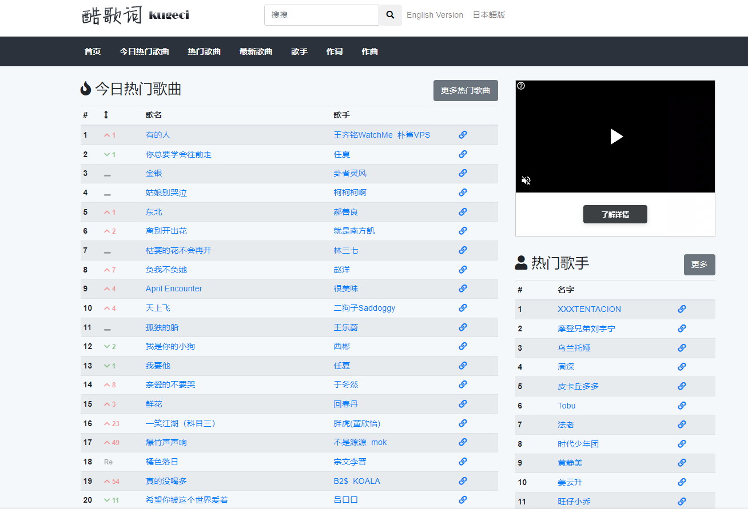Open singer 王齐铭WatchMe
The height and width of the screenshot is (509, 748).
tap(363, 135)
